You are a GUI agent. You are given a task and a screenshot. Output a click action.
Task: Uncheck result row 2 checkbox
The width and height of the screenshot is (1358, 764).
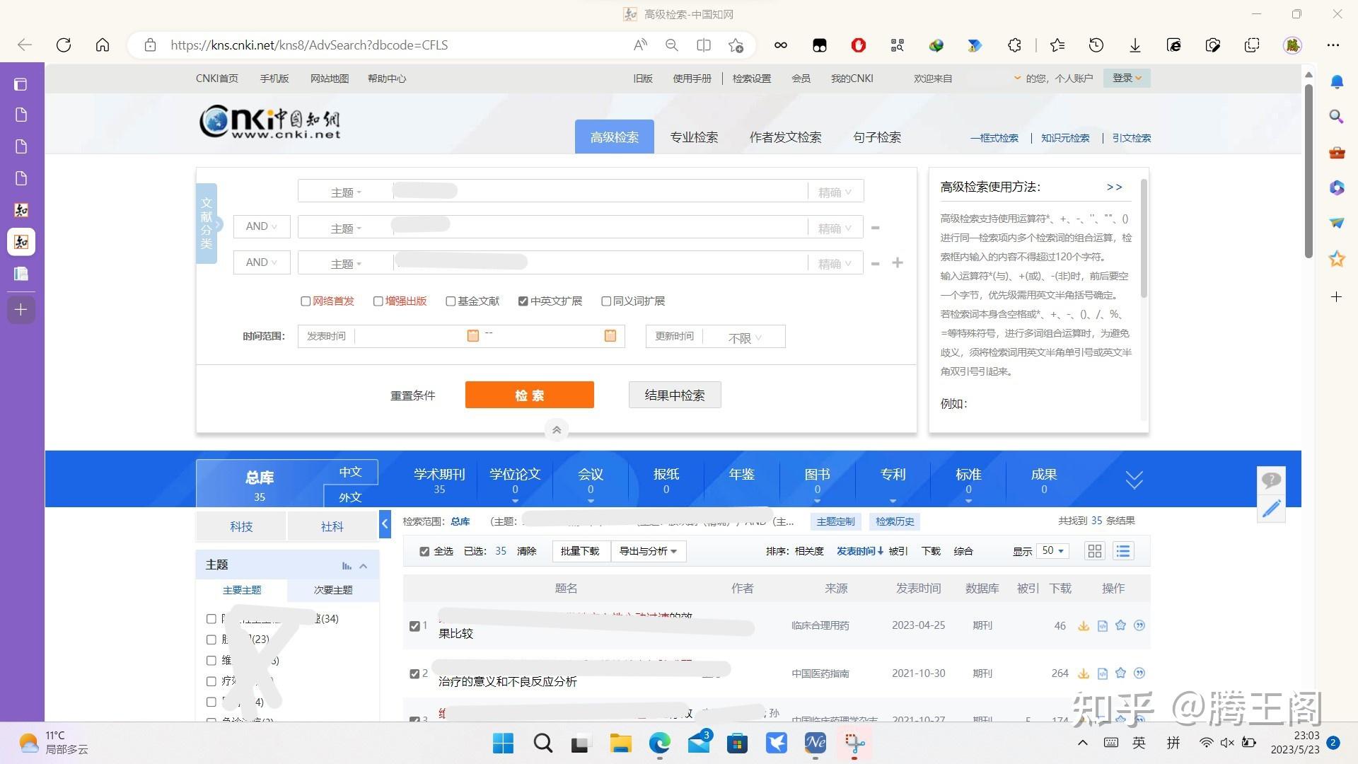[414, 673]
